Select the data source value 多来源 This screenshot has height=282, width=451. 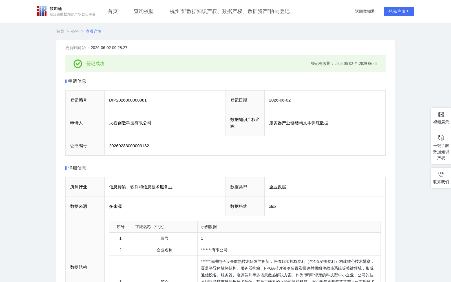115,206
